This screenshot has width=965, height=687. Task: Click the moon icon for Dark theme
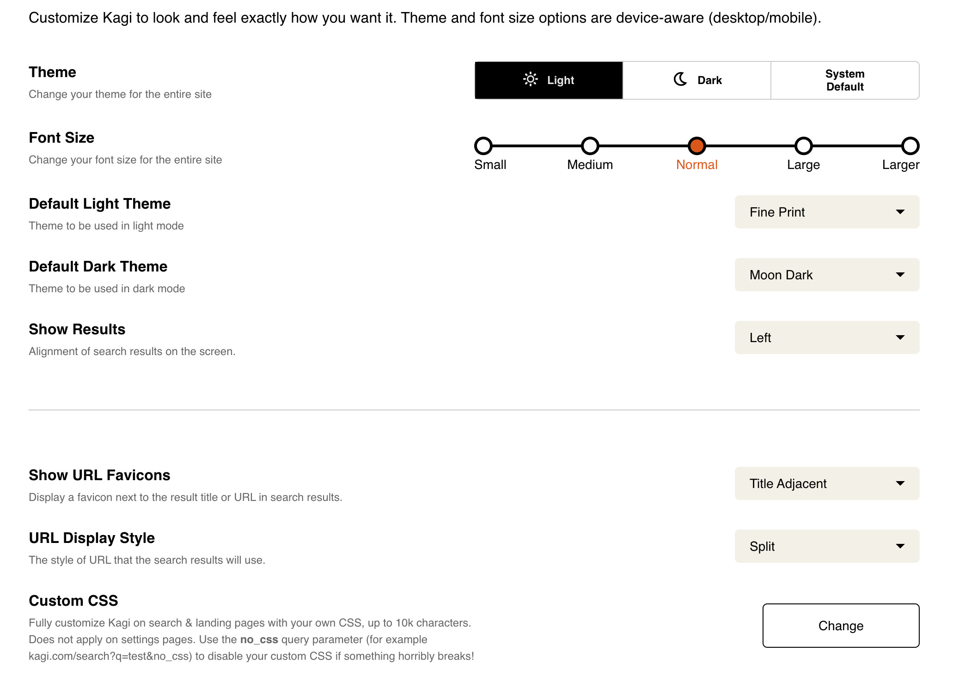[x=680, y=79]
